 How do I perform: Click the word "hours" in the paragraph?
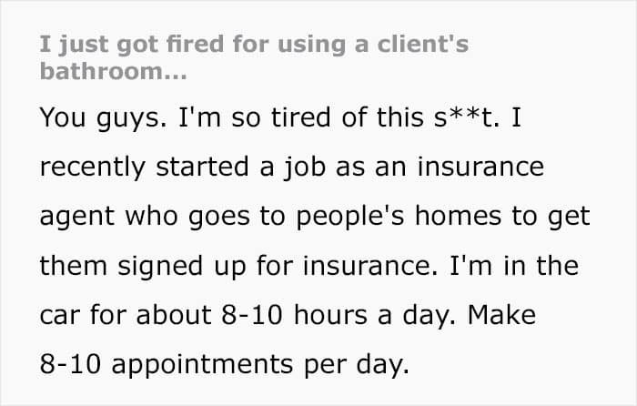click(330, 315)
